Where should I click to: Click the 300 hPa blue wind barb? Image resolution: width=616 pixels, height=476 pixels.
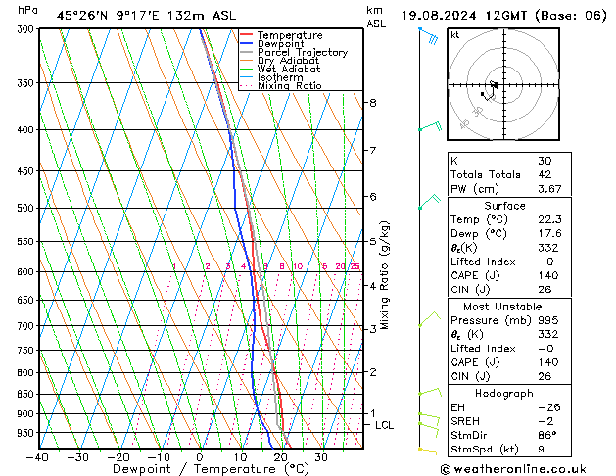429,35
